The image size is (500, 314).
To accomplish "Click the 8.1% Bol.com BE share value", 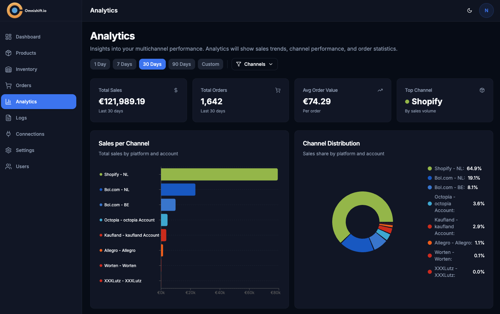I will pos(473,187).
